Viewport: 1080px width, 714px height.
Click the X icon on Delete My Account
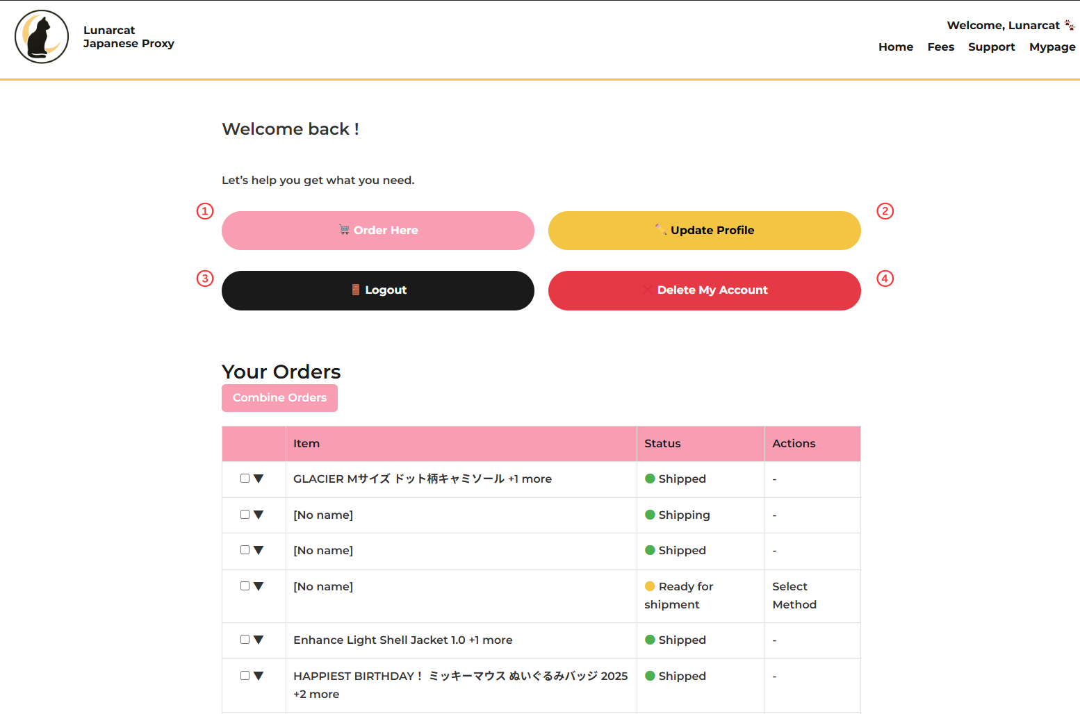(648, 290)
